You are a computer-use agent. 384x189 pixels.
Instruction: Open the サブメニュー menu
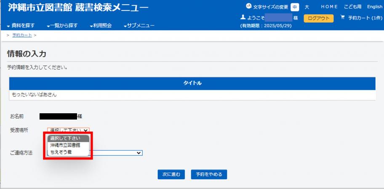click(x=139, y=25)
